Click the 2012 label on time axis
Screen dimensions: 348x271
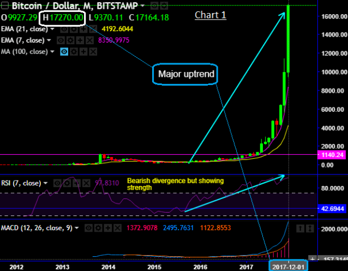pos(16,267)
